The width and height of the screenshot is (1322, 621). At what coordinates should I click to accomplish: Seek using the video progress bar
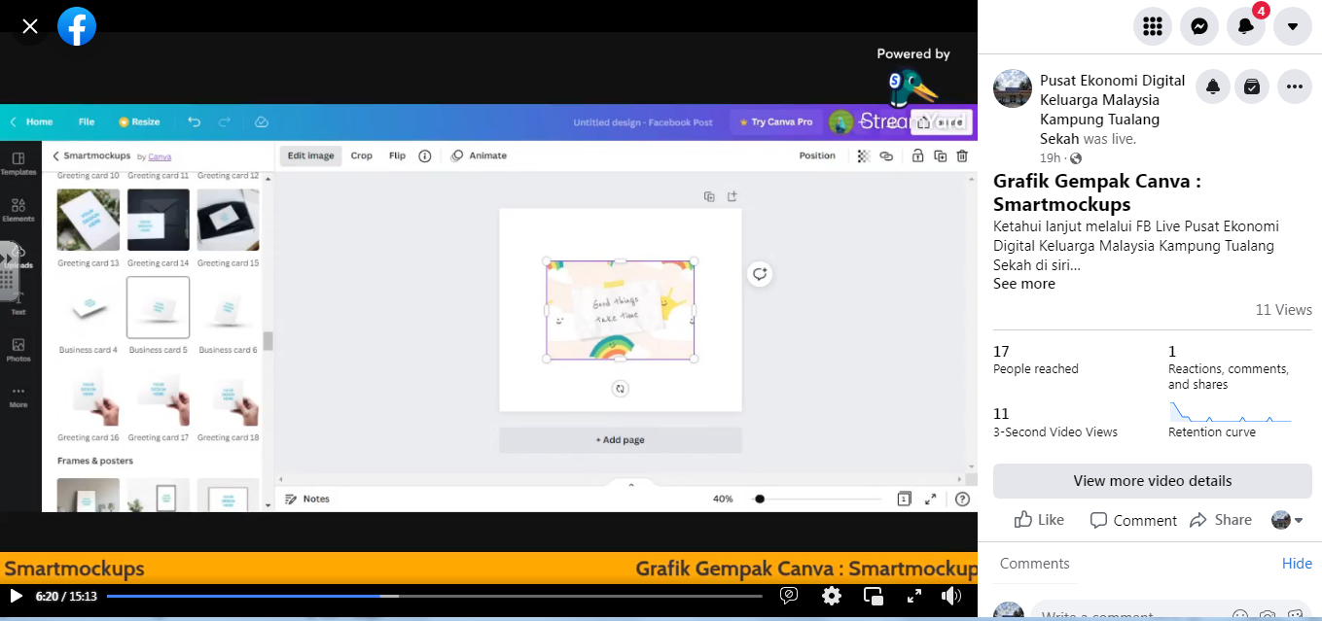coord(434,596)
